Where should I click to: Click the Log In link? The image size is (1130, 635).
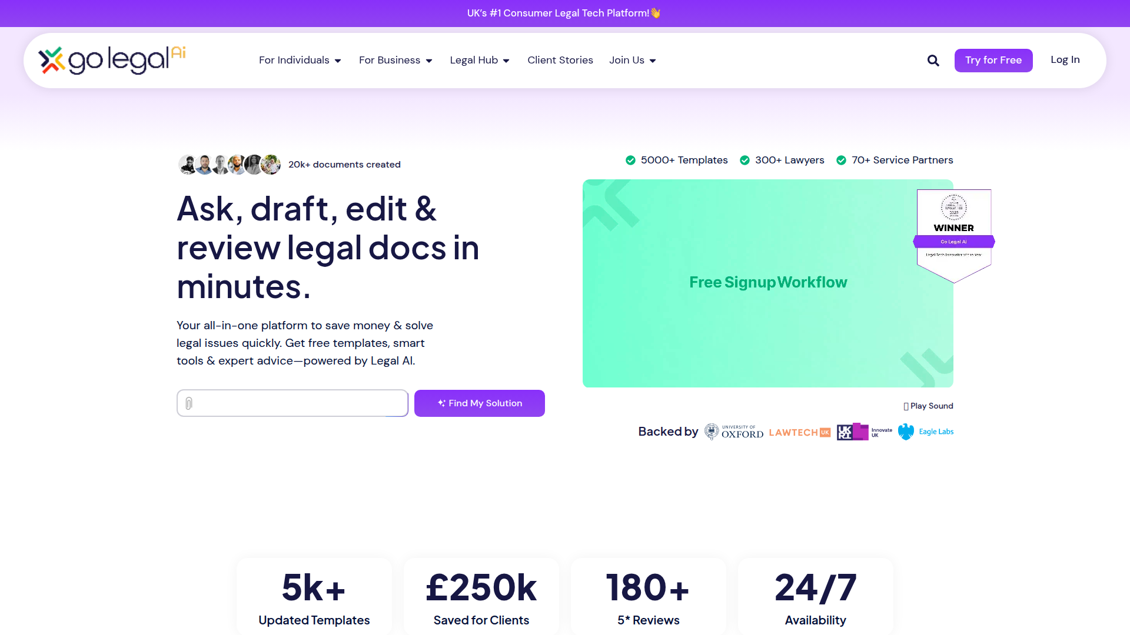[1065, 59]
